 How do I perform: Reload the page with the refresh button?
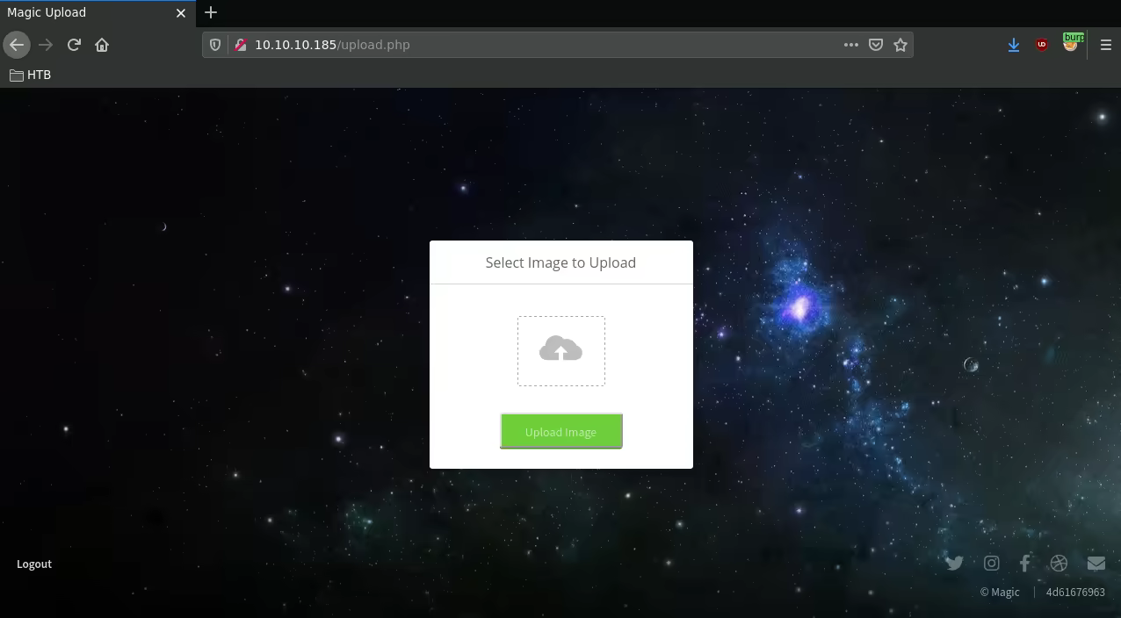point(74,45)
